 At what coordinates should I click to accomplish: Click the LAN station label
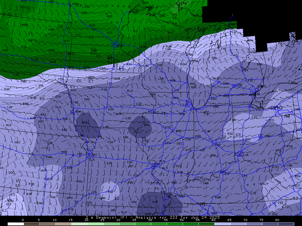pyautogui.click(x=239, y=85)
